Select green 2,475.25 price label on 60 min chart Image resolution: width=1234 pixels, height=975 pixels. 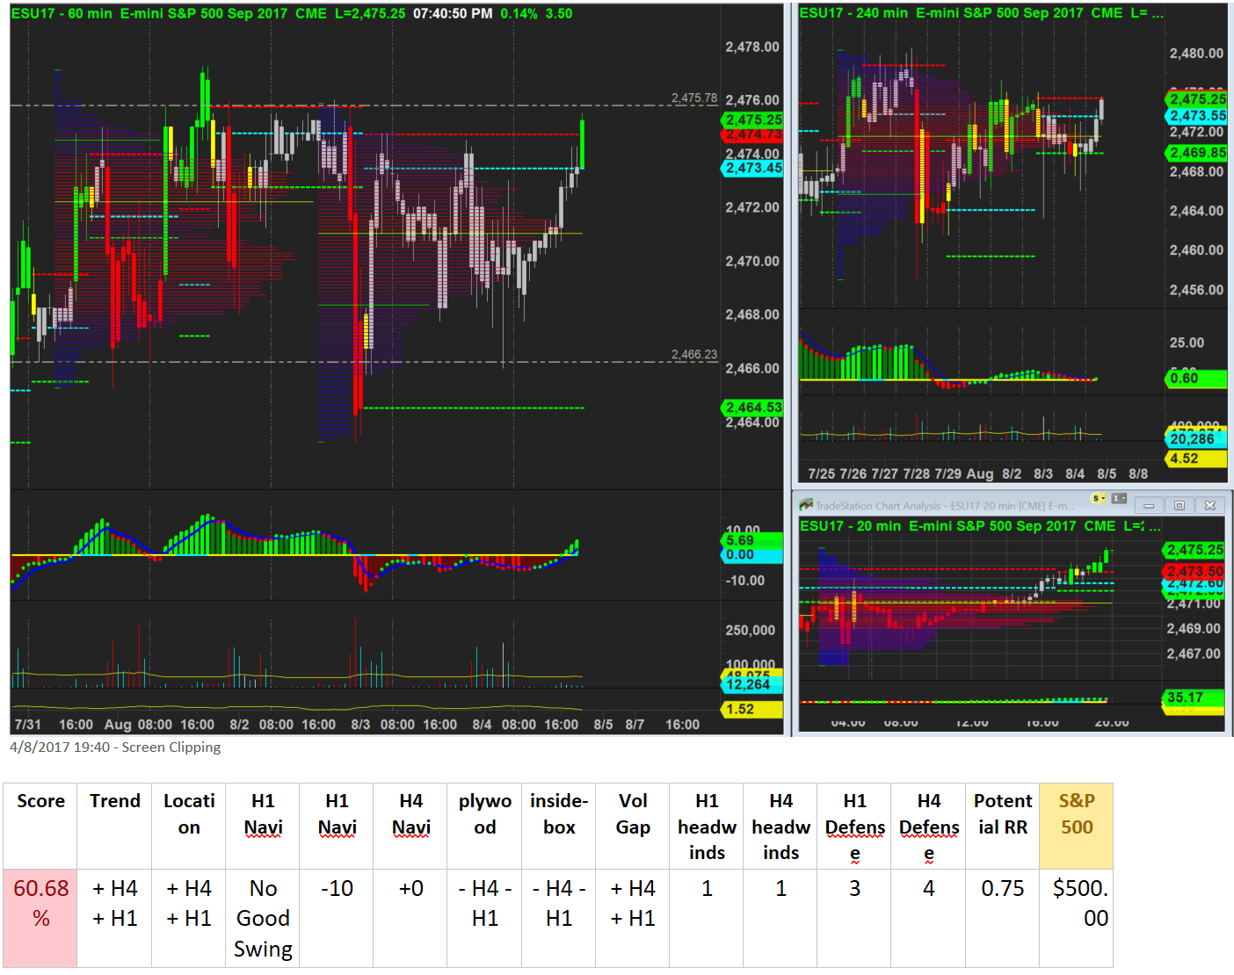(752, 119)
